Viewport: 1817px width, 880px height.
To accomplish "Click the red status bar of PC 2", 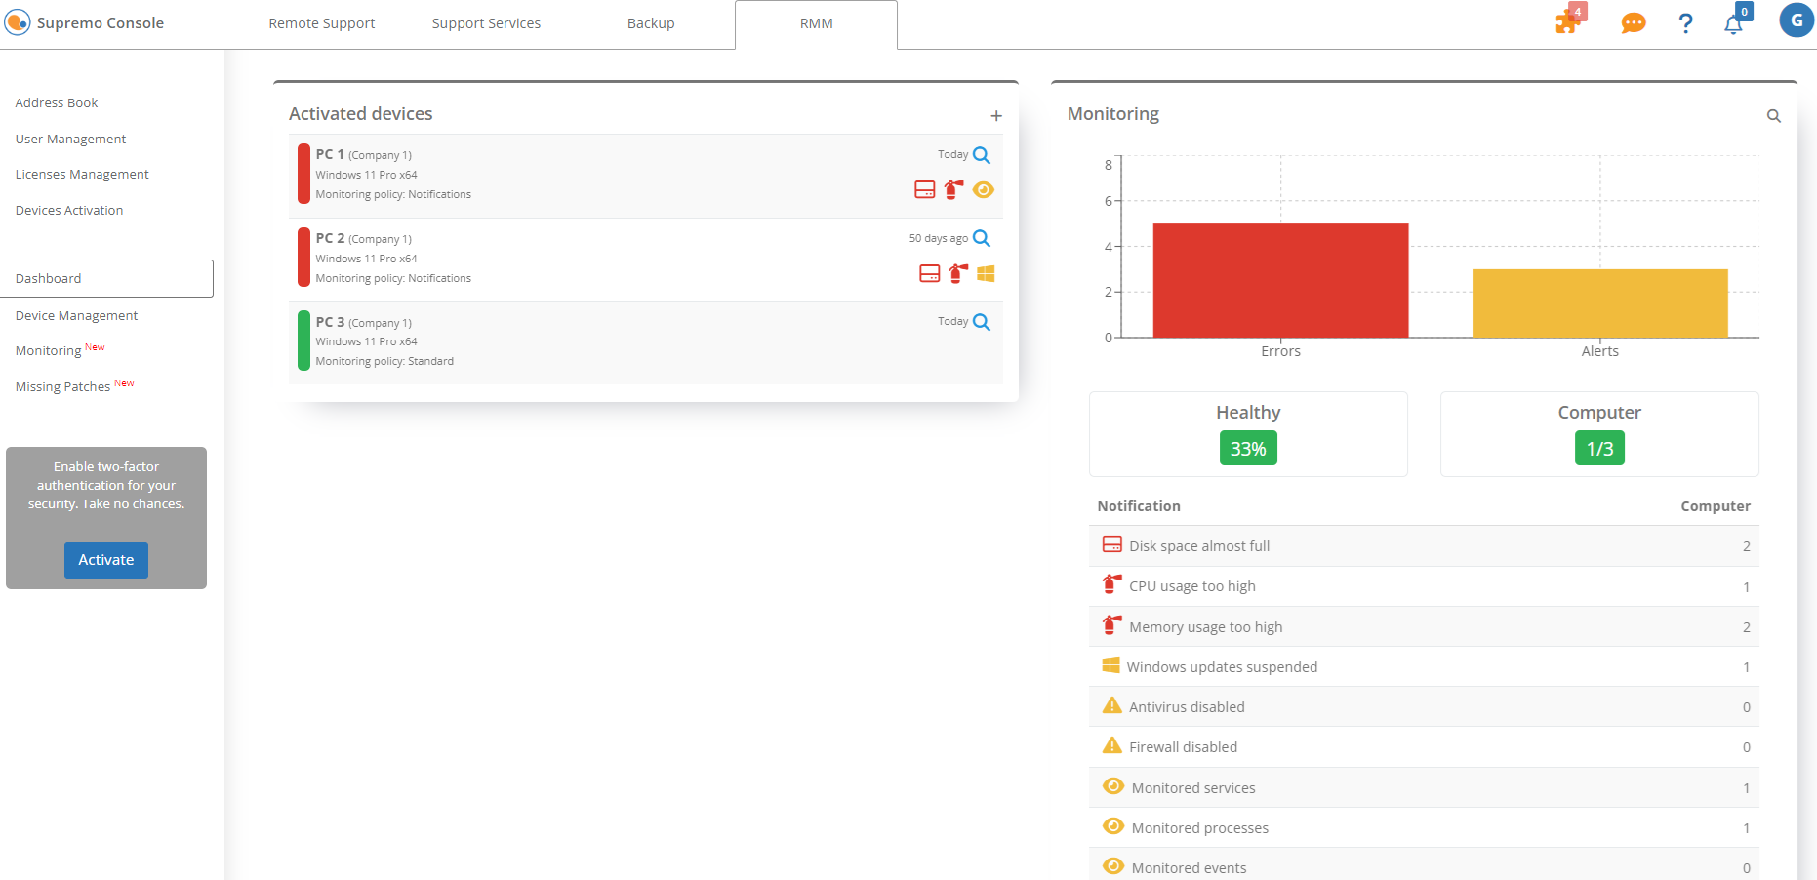I will tap(303, 258).
